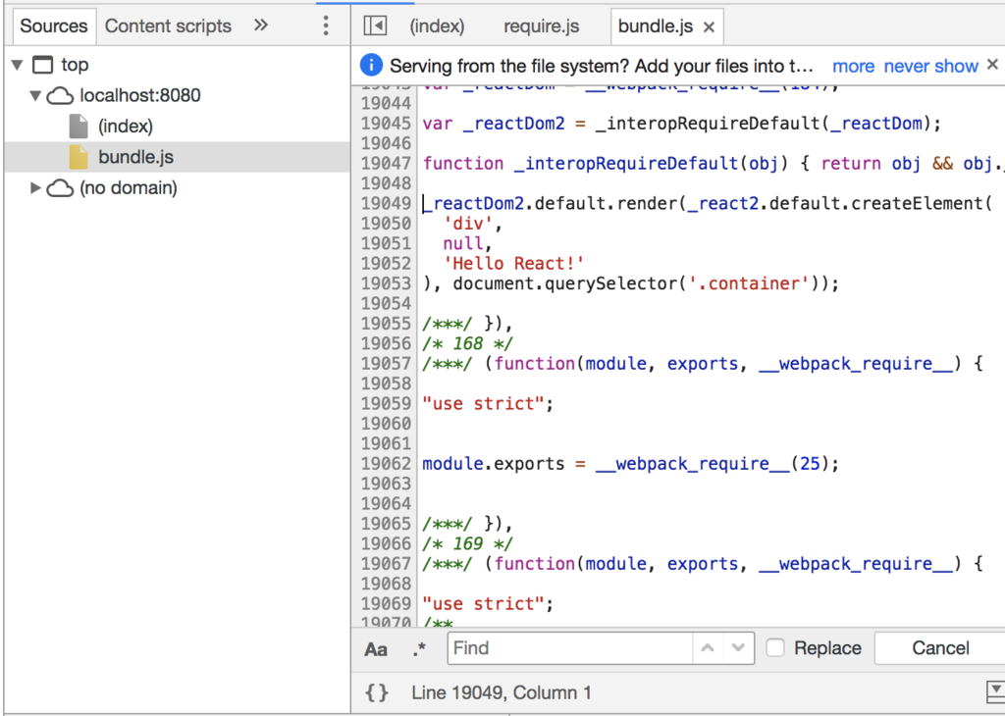Click the 'never show' link
1005x716 pixels.
pyautogui.click(x=930, y=66)
